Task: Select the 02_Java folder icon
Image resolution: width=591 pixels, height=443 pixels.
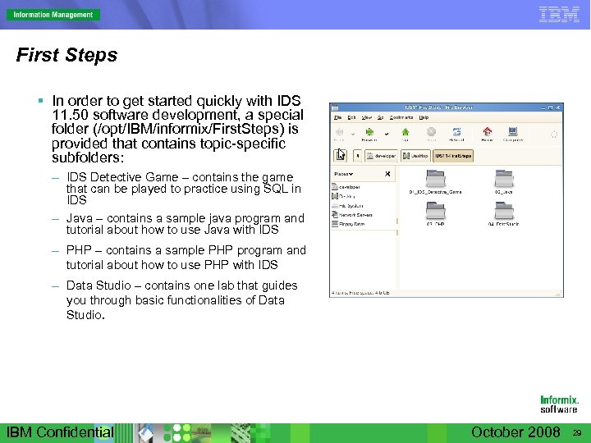Action: pos(504,179)
